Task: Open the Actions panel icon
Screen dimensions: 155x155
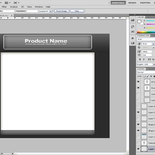Action: (133, 31)
